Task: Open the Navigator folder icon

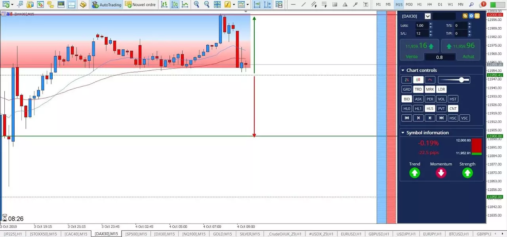Action: [x=50, y=4]
